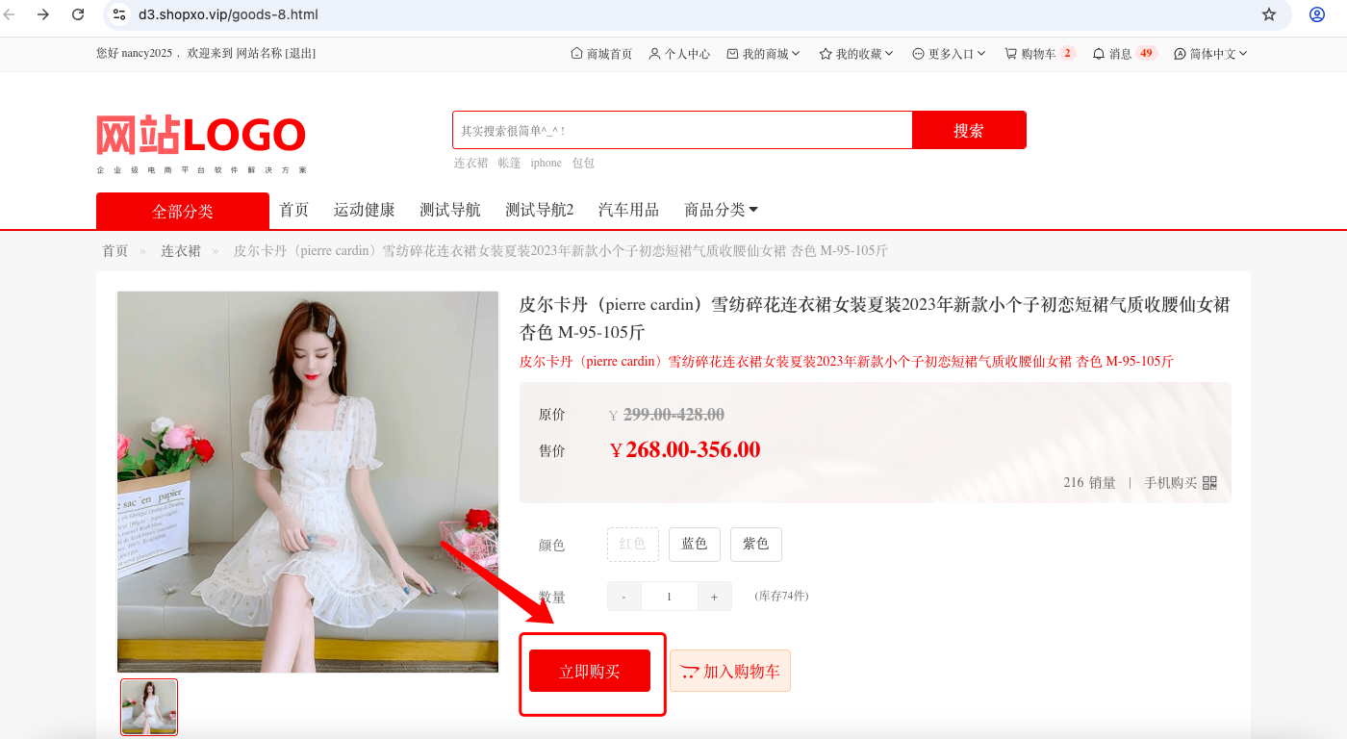Image resolution: width=1347 pixels, height=739 pixels.
Task: Focus the quantity number field
Action: pos(670,597)
